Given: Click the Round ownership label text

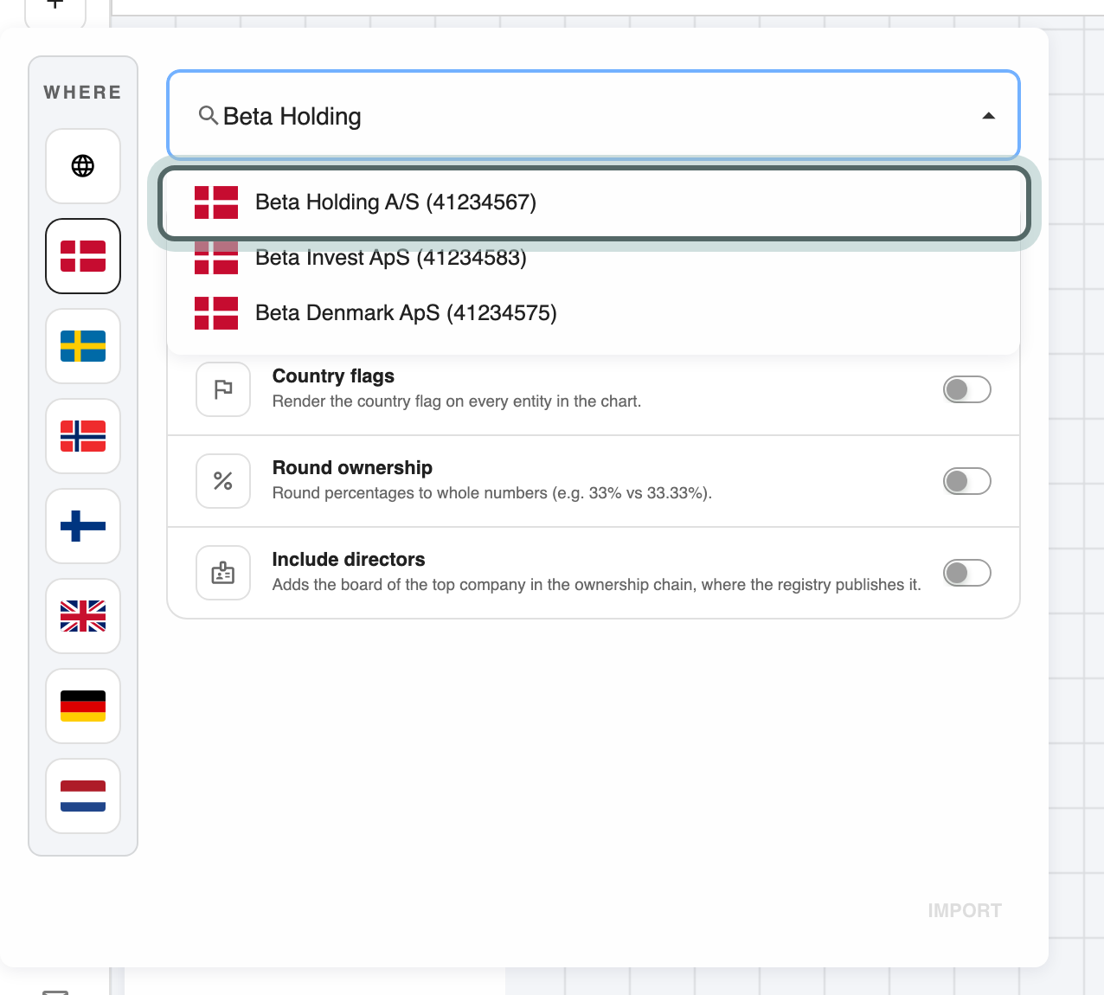Looking at the screenshot, I should (352, 468).
